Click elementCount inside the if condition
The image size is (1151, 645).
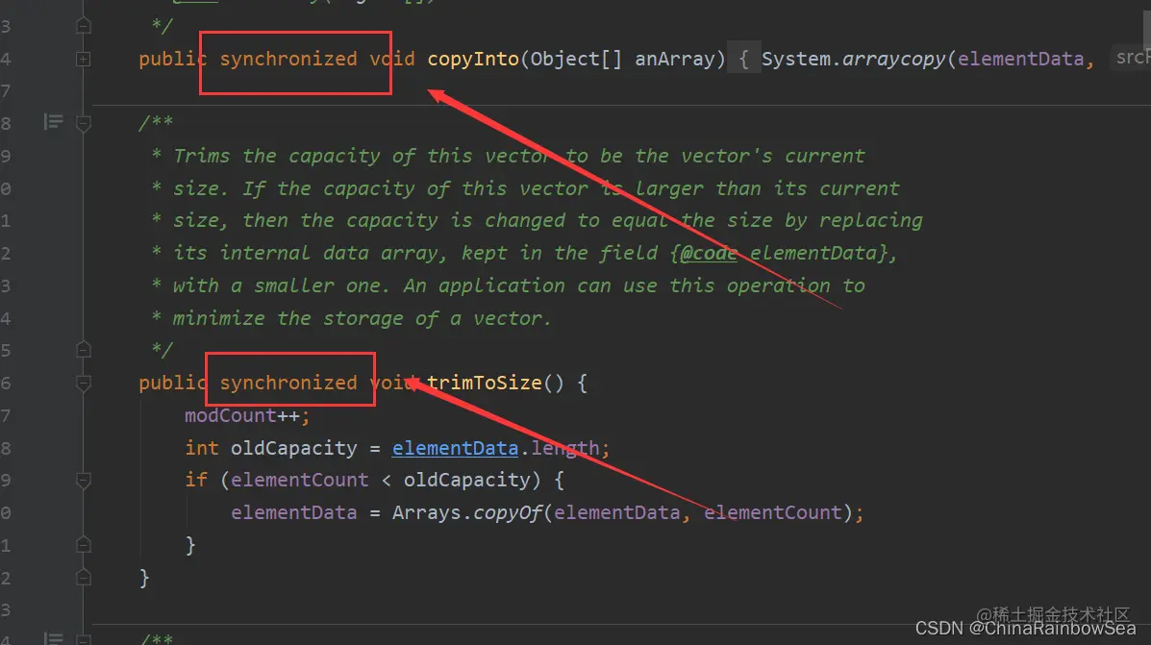coord(299,480)
